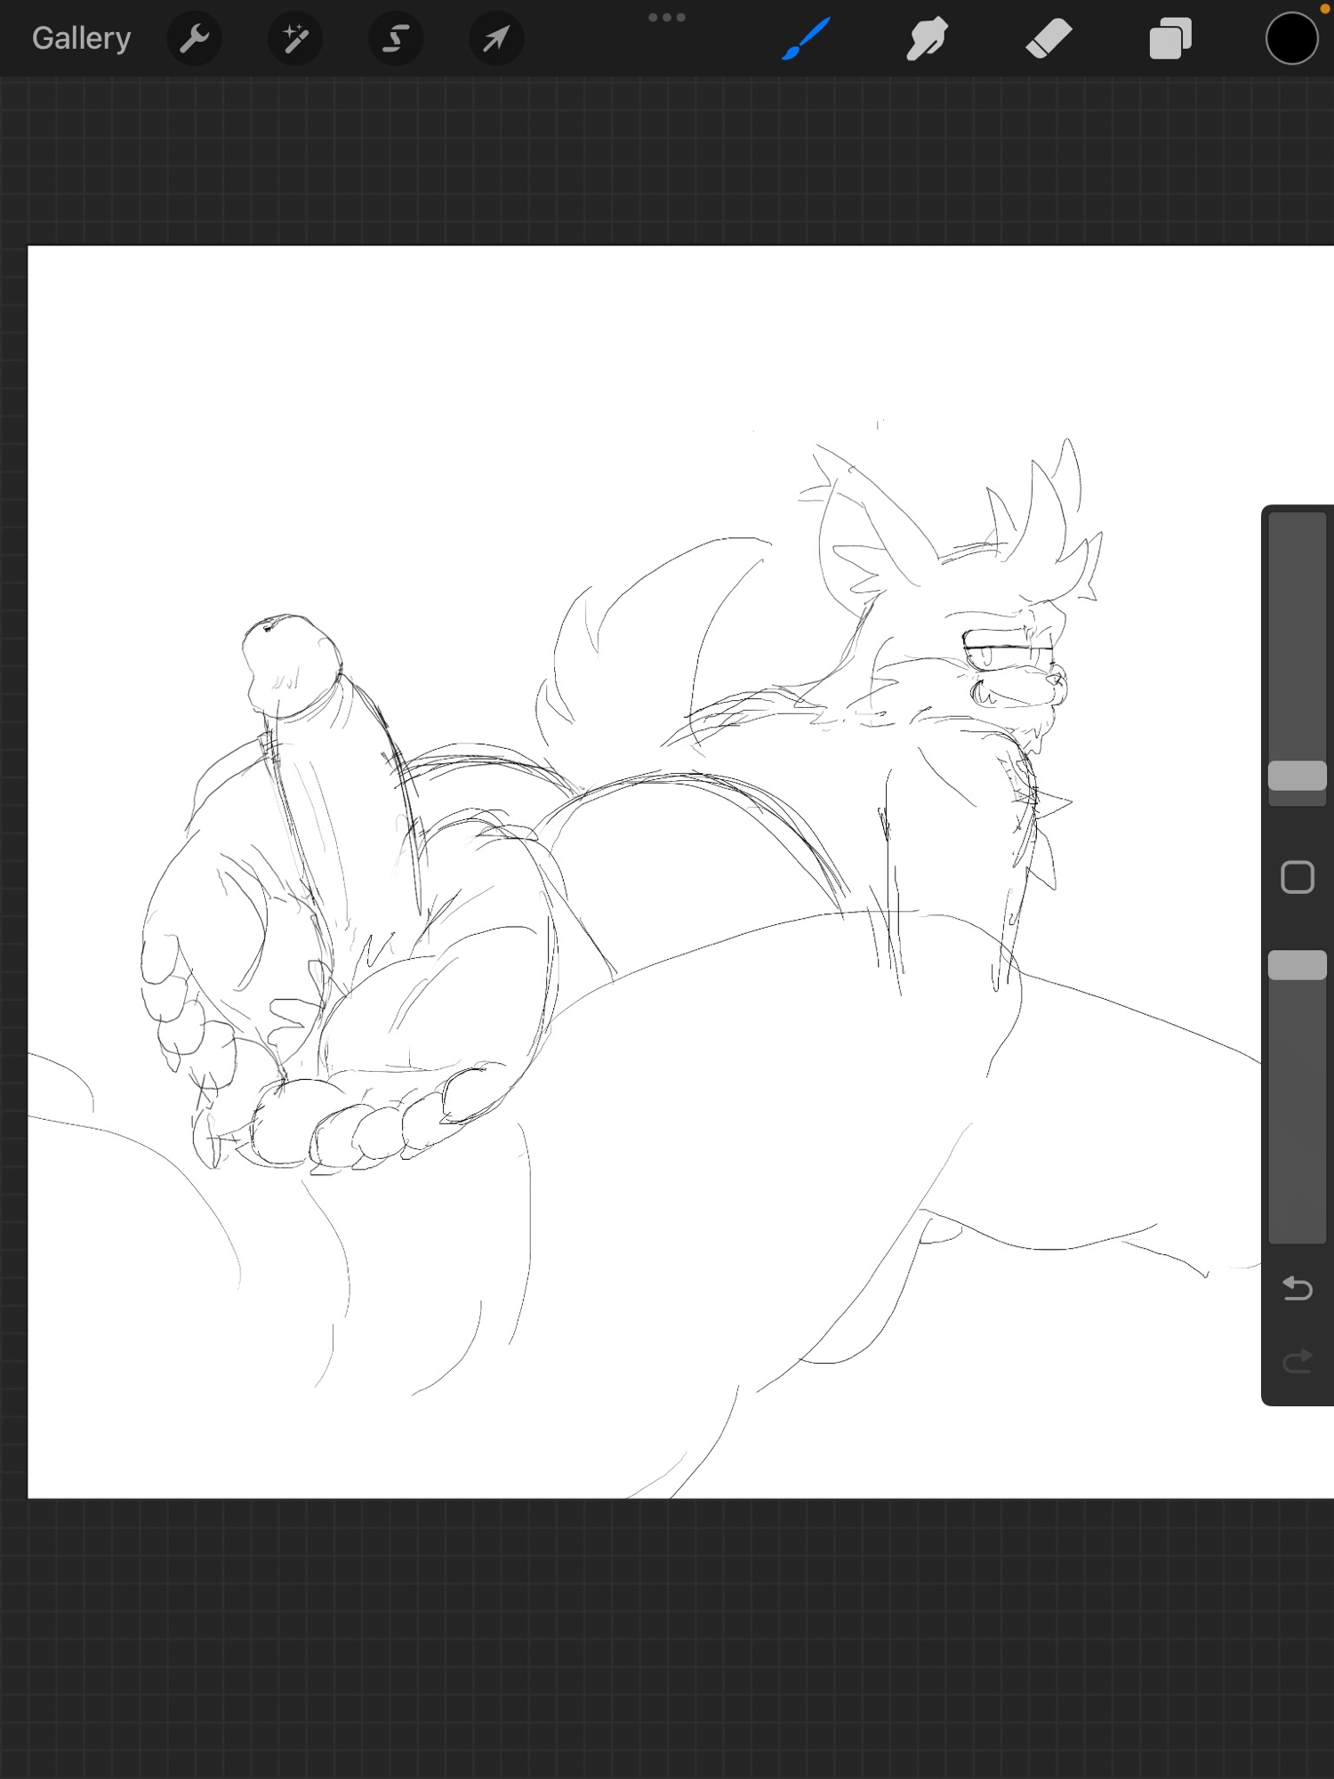Select the Smudge tool

[927, 38]
